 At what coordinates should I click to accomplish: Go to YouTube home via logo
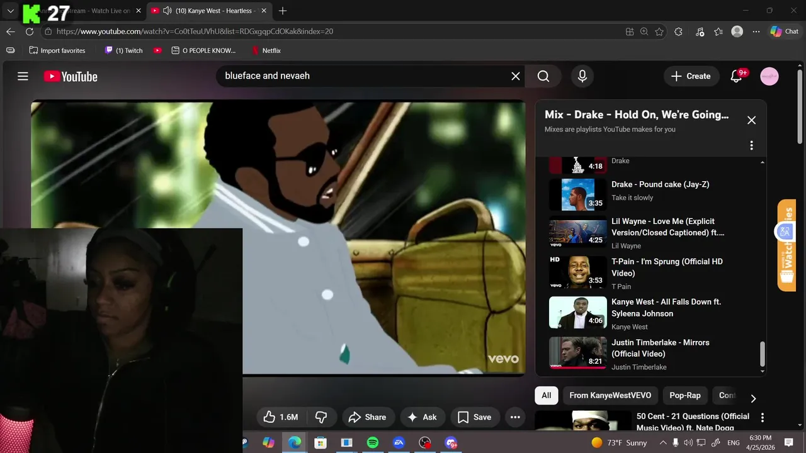point(71,76)
